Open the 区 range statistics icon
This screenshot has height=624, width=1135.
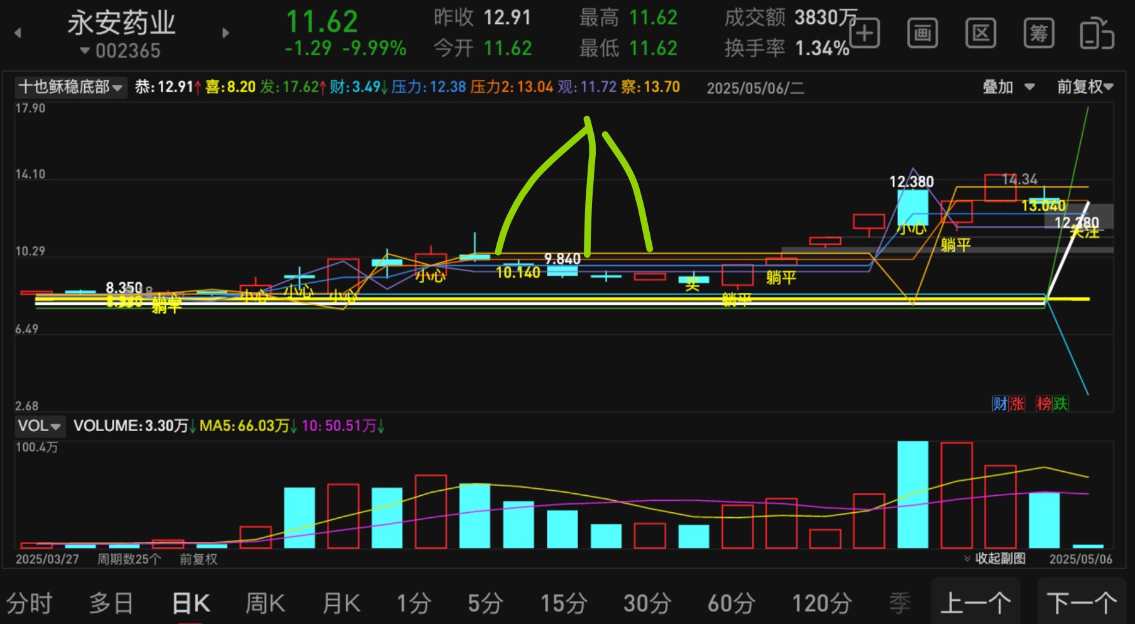pos(981,33)
